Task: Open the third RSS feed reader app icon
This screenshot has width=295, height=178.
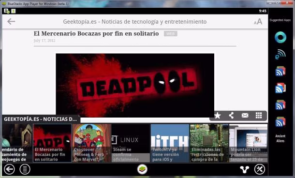Action: pos(280,105)
